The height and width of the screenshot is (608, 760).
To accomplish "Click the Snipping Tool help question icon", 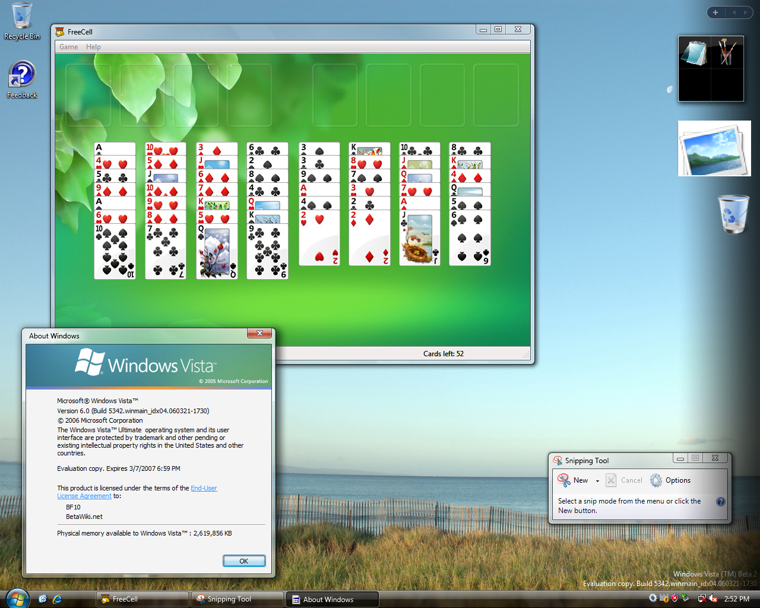I will [720, 502].
